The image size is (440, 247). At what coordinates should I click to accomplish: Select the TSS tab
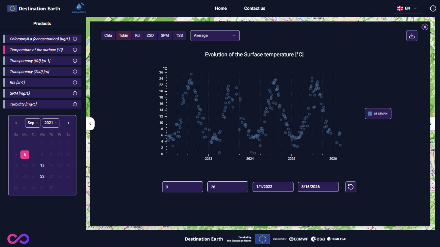tap(179, 35)
